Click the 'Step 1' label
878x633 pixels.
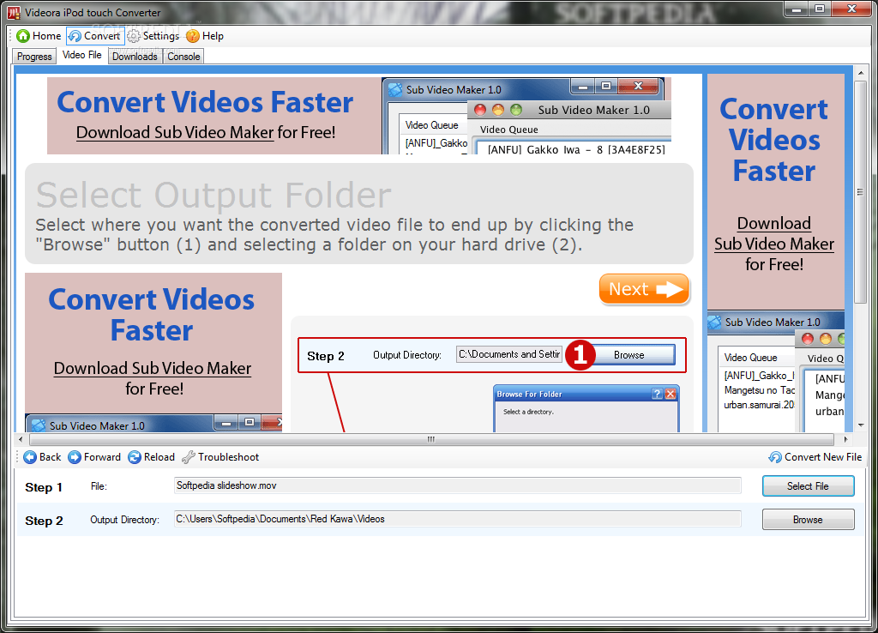(44, 487)
